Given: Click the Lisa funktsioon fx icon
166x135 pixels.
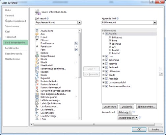Looking at the screenshot, I should (x=37, y=106).
